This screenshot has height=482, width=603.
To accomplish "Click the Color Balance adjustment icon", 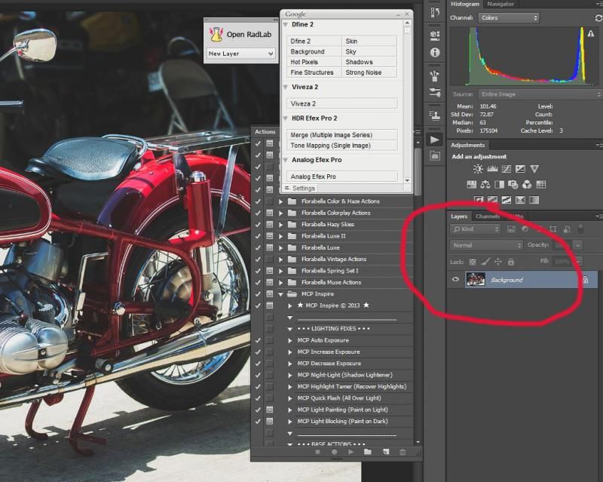I will coord(485,184).
